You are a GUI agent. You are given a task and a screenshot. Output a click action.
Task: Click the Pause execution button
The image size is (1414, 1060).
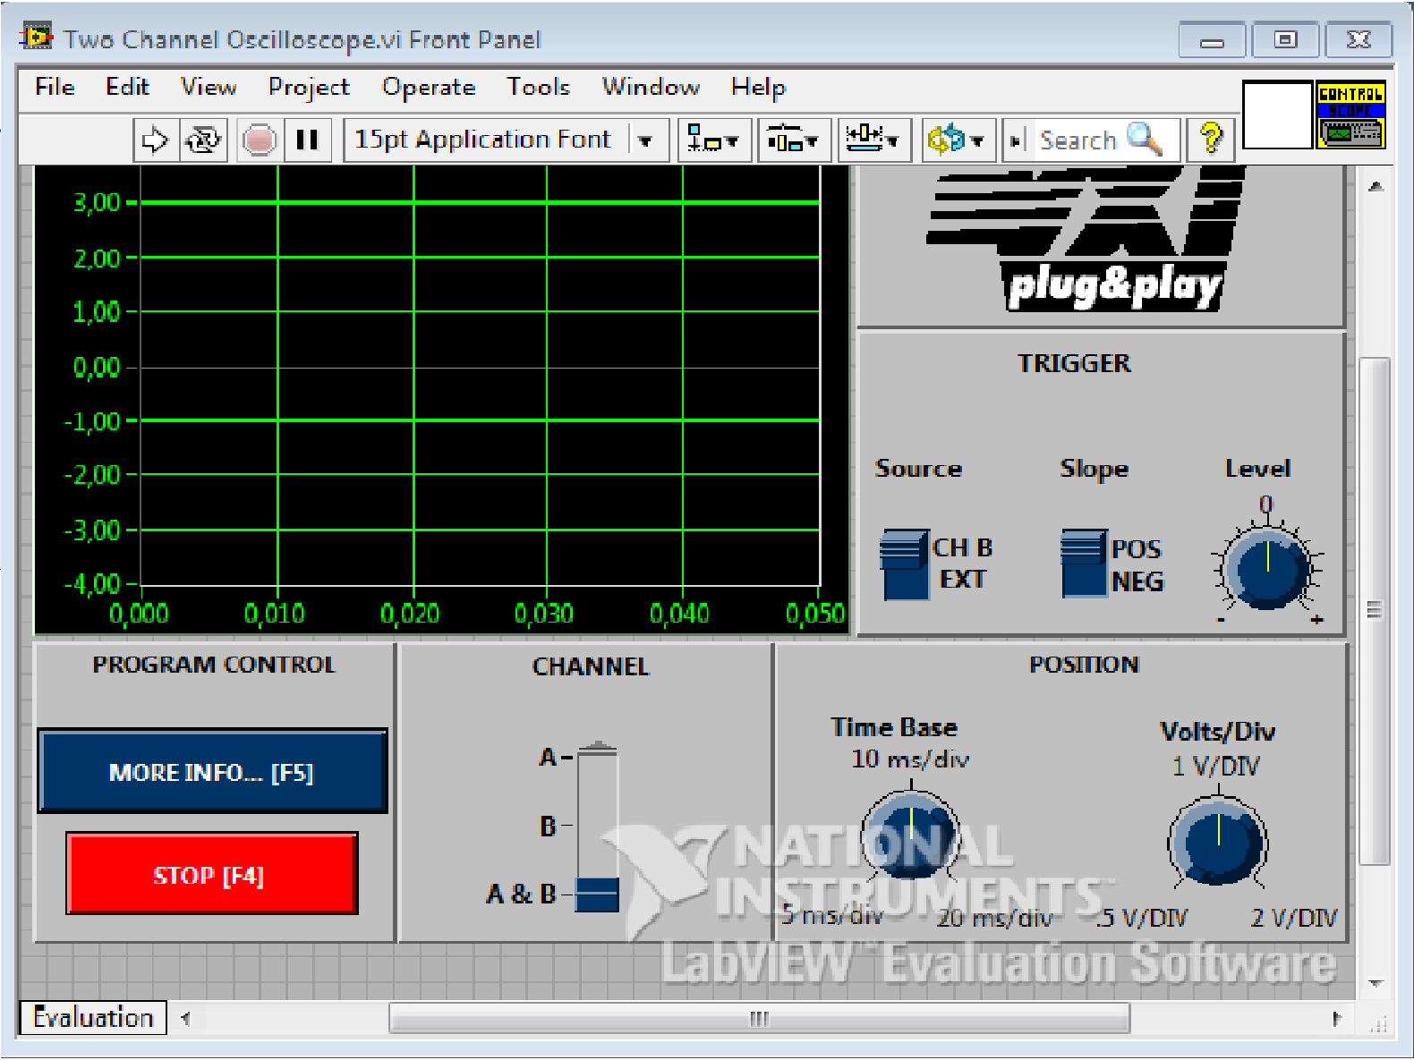click(307, 140)
